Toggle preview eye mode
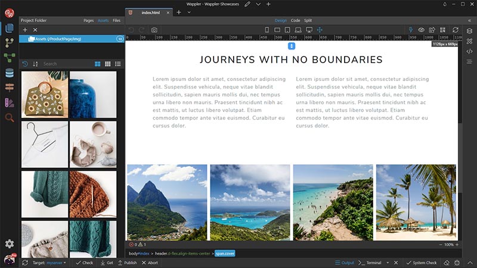The width and height of the screenshot is (477, 268). 422,30
